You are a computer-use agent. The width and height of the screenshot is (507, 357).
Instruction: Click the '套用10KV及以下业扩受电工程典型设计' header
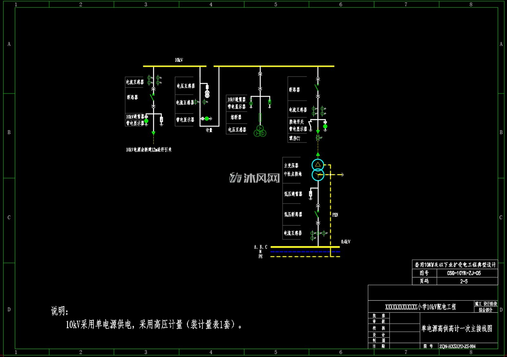point(455,265)
